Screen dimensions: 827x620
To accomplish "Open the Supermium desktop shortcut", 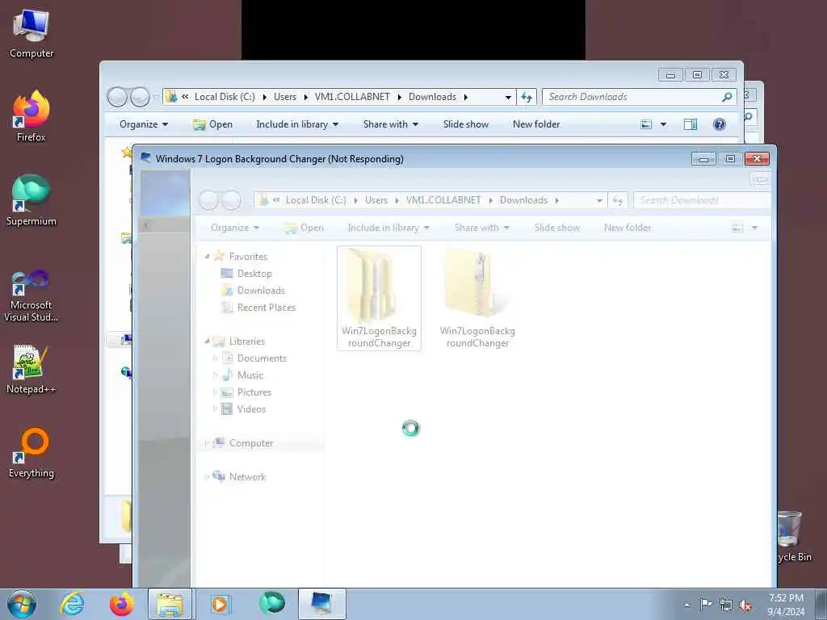I will (31, 200).
